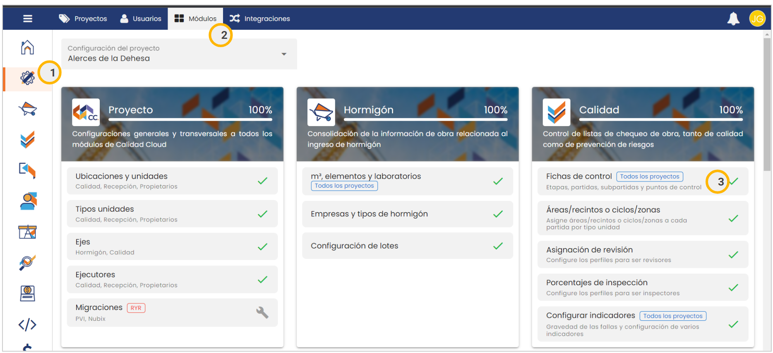Select the Módulos tab

point(195,19)
